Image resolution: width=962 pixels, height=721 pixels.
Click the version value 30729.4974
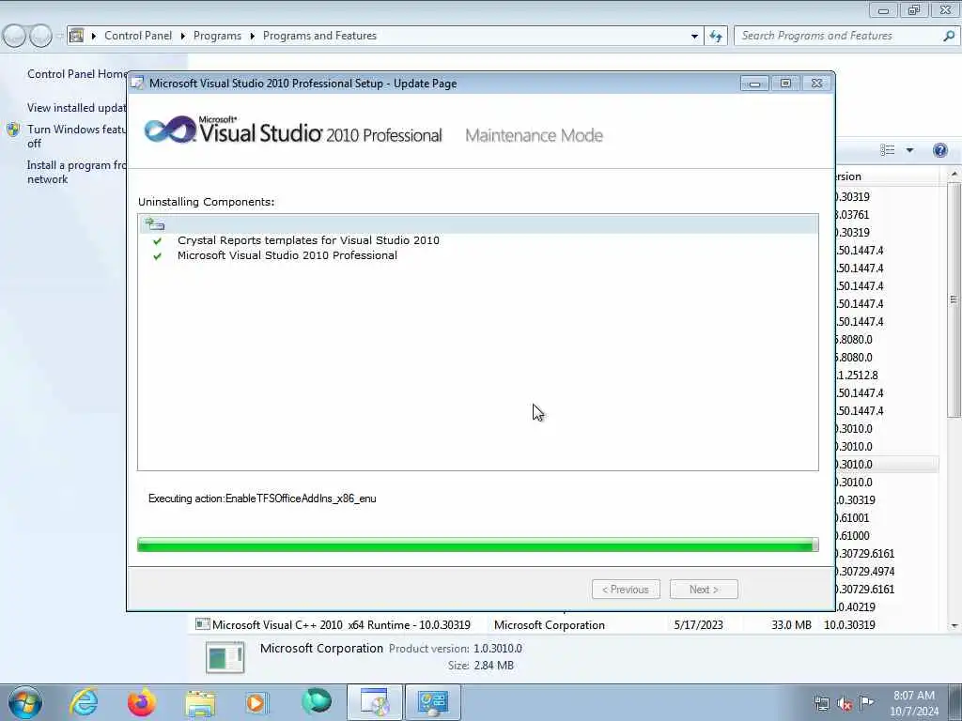[x=865, y=572]
